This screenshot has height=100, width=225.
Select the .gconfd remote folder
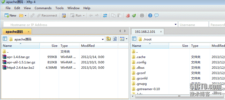pos(140,78)
